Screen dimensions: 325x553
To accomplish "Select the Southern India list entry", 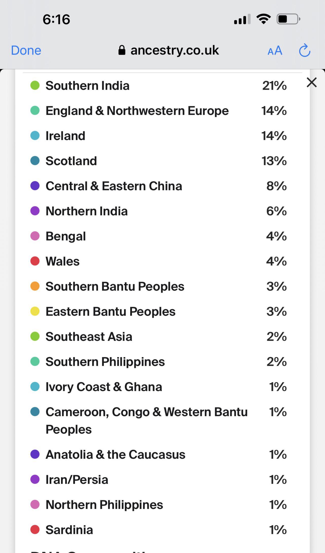I will (x=87, y=86).
